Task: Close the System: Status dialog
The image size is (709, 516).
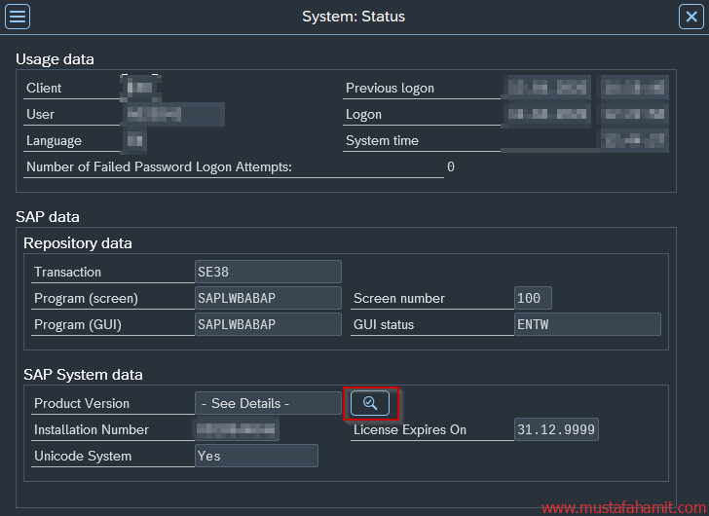Action: click(x=690, y=17)
